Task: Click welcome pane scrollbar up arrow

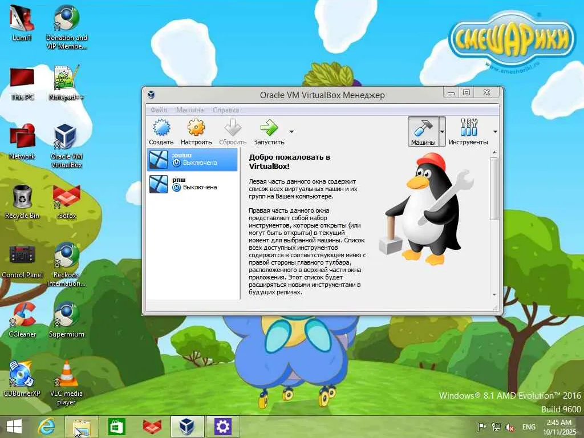Action: coord(494,152)
